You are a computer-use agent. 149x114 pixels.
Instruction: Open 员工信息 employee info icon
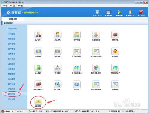tap(58, 35)
